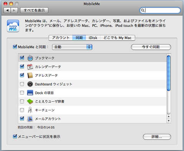Select the アドレスデータ row text
This screenshot has height=151, width=184.
coord(46,75)
